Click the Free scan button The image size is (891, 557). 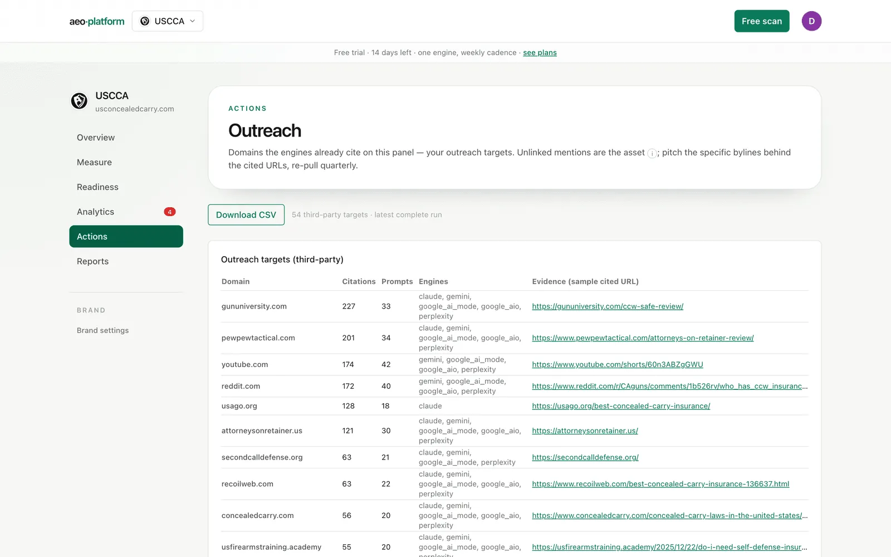pos(761,21)
